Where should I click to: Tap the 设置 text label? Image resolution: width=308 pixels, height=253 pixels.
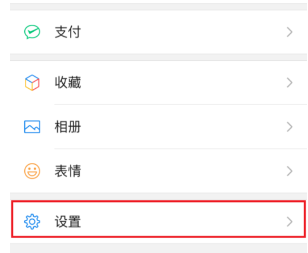coord(68,222)
